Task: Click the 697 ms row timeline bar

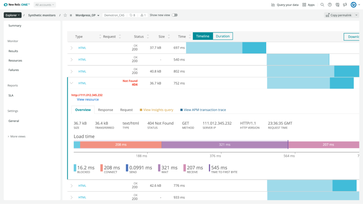Action: 226,48
